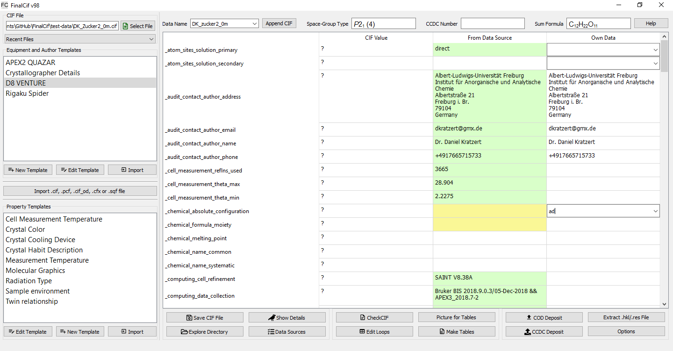This screenshot has height=351, width=673.
Task: Start CCDC Deposit upload
Action: click(x=544, y=332)
